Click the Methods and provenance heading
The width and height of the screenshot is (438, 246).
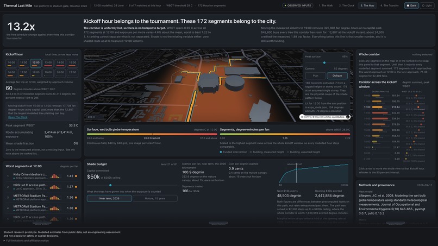pyautogui.click(x=377, y=185)
